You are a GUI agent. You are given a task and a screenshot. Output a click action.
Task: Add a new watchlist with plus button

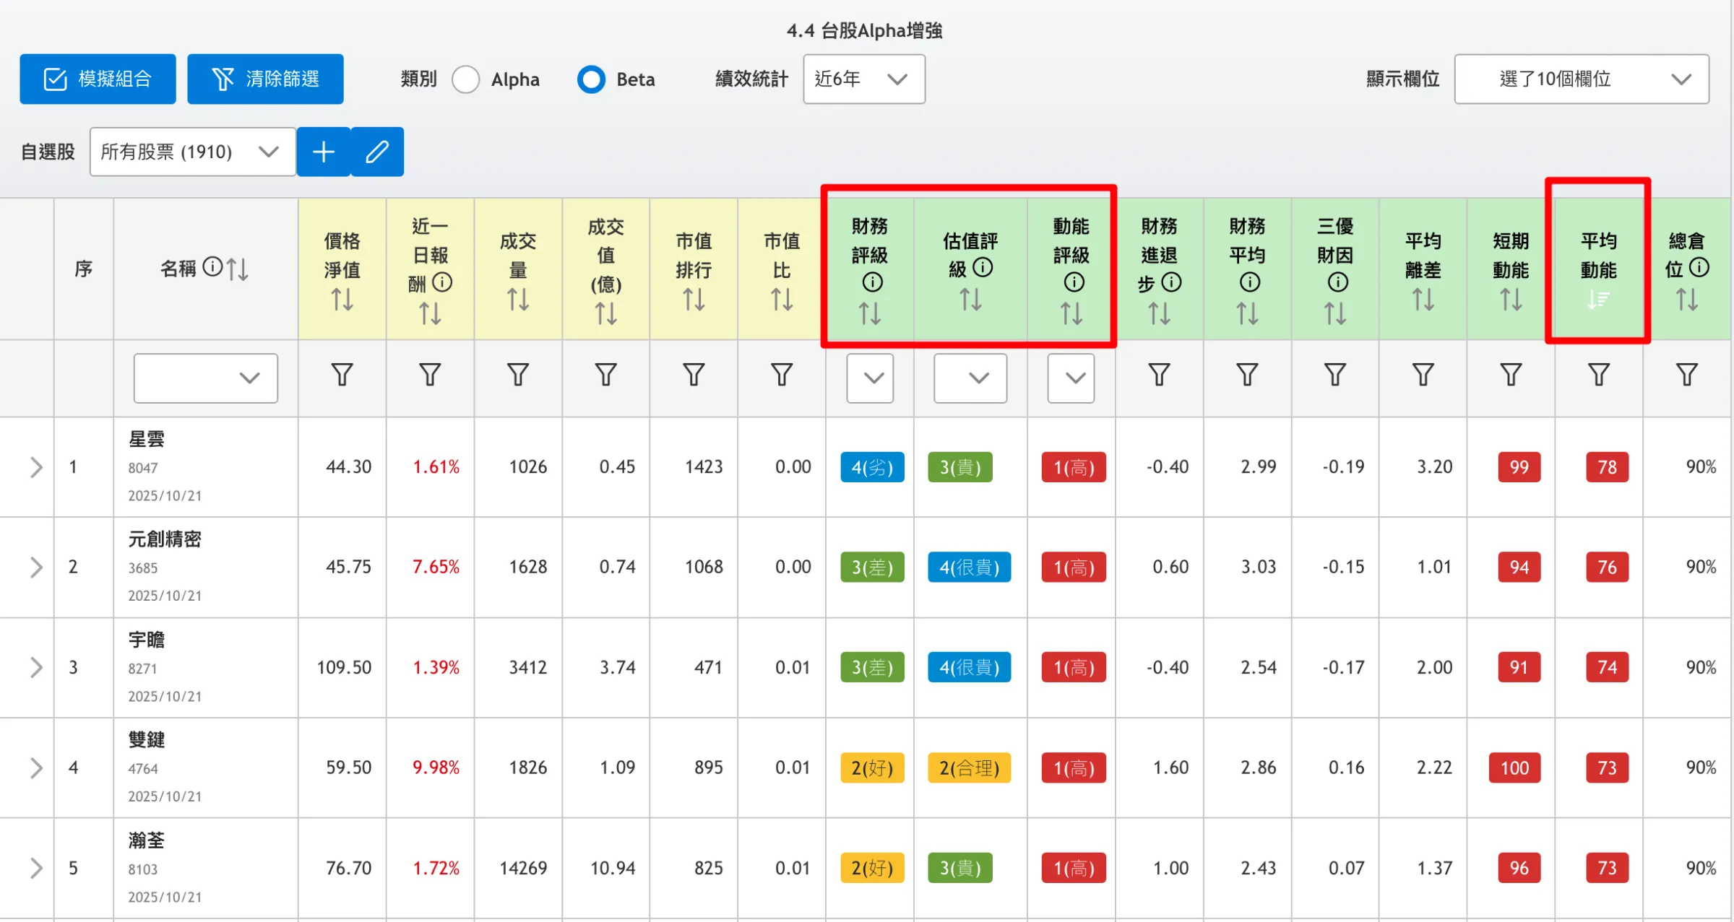tap(324, 152)
